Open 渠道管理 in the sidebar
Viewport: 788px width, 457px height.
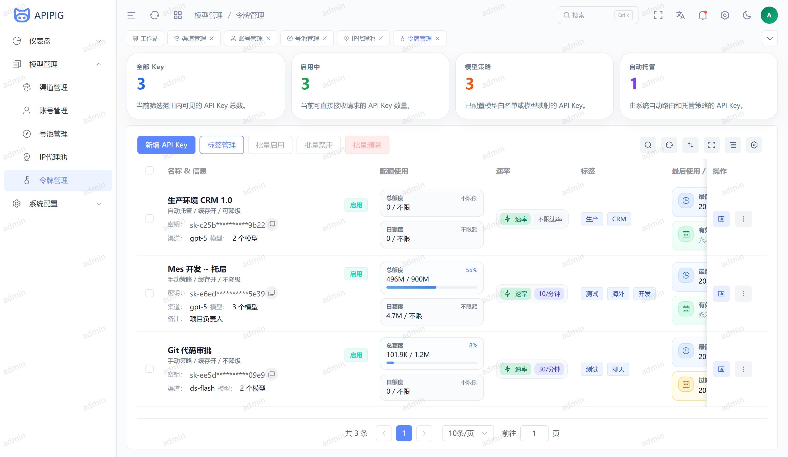pyautogui.click(x=58, y=88)
